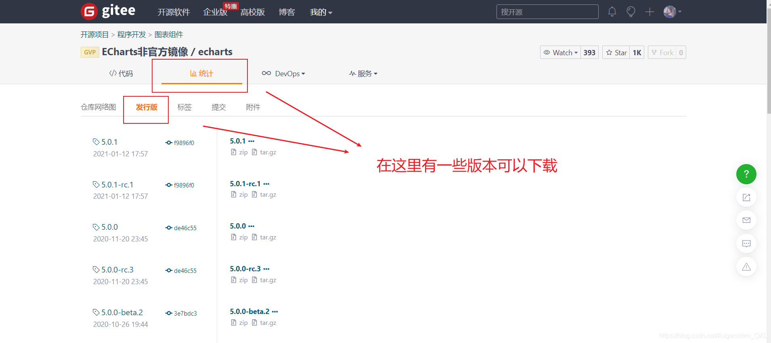Open the 5.0.0-rc.3 tag link
The height and width of the screenshot is (343, 771).
pos(113,270)
